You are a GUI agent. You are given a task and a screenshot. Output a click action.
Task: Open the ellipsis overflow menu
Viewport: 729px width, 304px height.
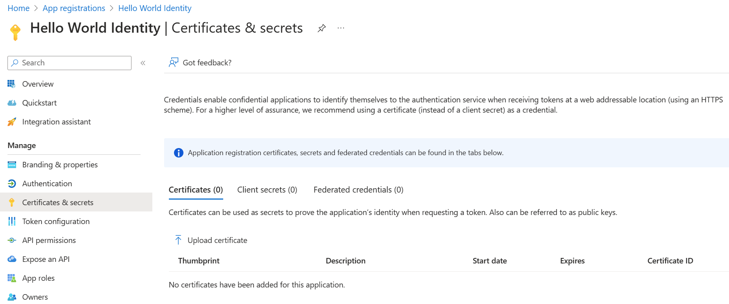coord(341,28)
